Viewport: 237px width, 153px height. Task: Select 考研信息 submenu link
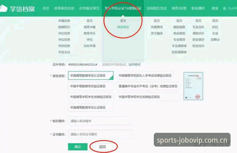[64, 46]
